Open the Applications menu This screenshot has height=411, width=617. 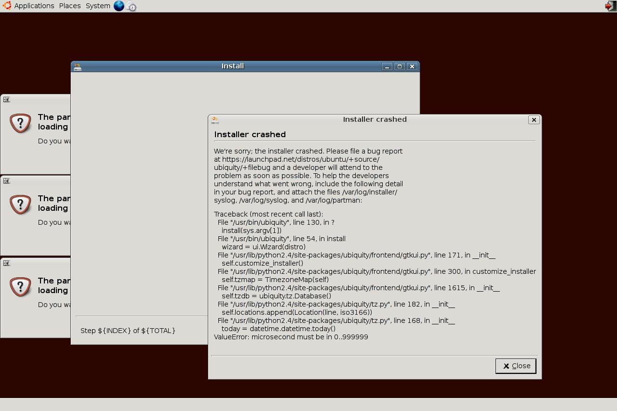pos(34,6)
